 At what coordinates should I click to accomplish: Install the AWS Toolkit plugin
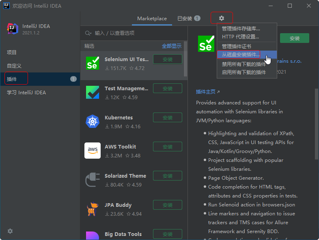pos(168,147)
